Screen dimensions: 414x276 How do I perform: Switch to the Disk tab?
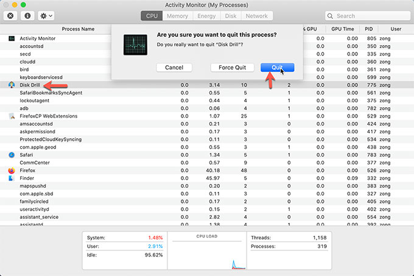click(231, 16)
